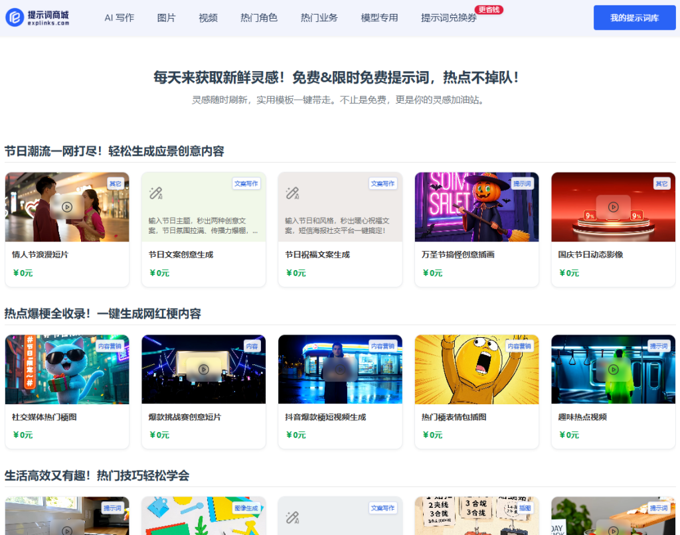Open the 提示词兑换券 page

[448, 18]
